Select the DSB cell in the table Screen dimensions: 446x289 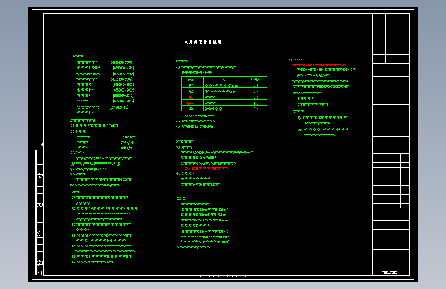[x=192, y=109]
